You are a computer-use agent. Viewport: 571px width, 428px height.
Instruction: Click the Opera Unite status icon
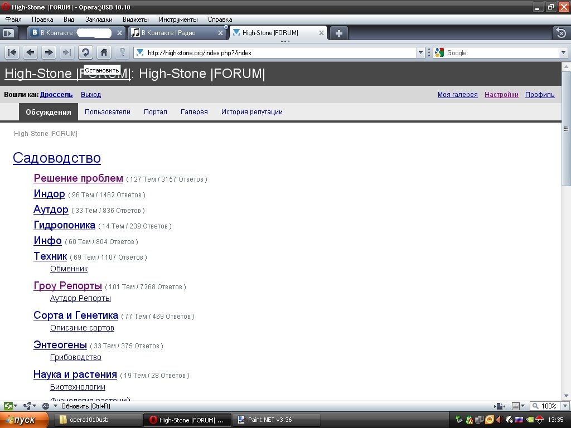pos(27,406)
